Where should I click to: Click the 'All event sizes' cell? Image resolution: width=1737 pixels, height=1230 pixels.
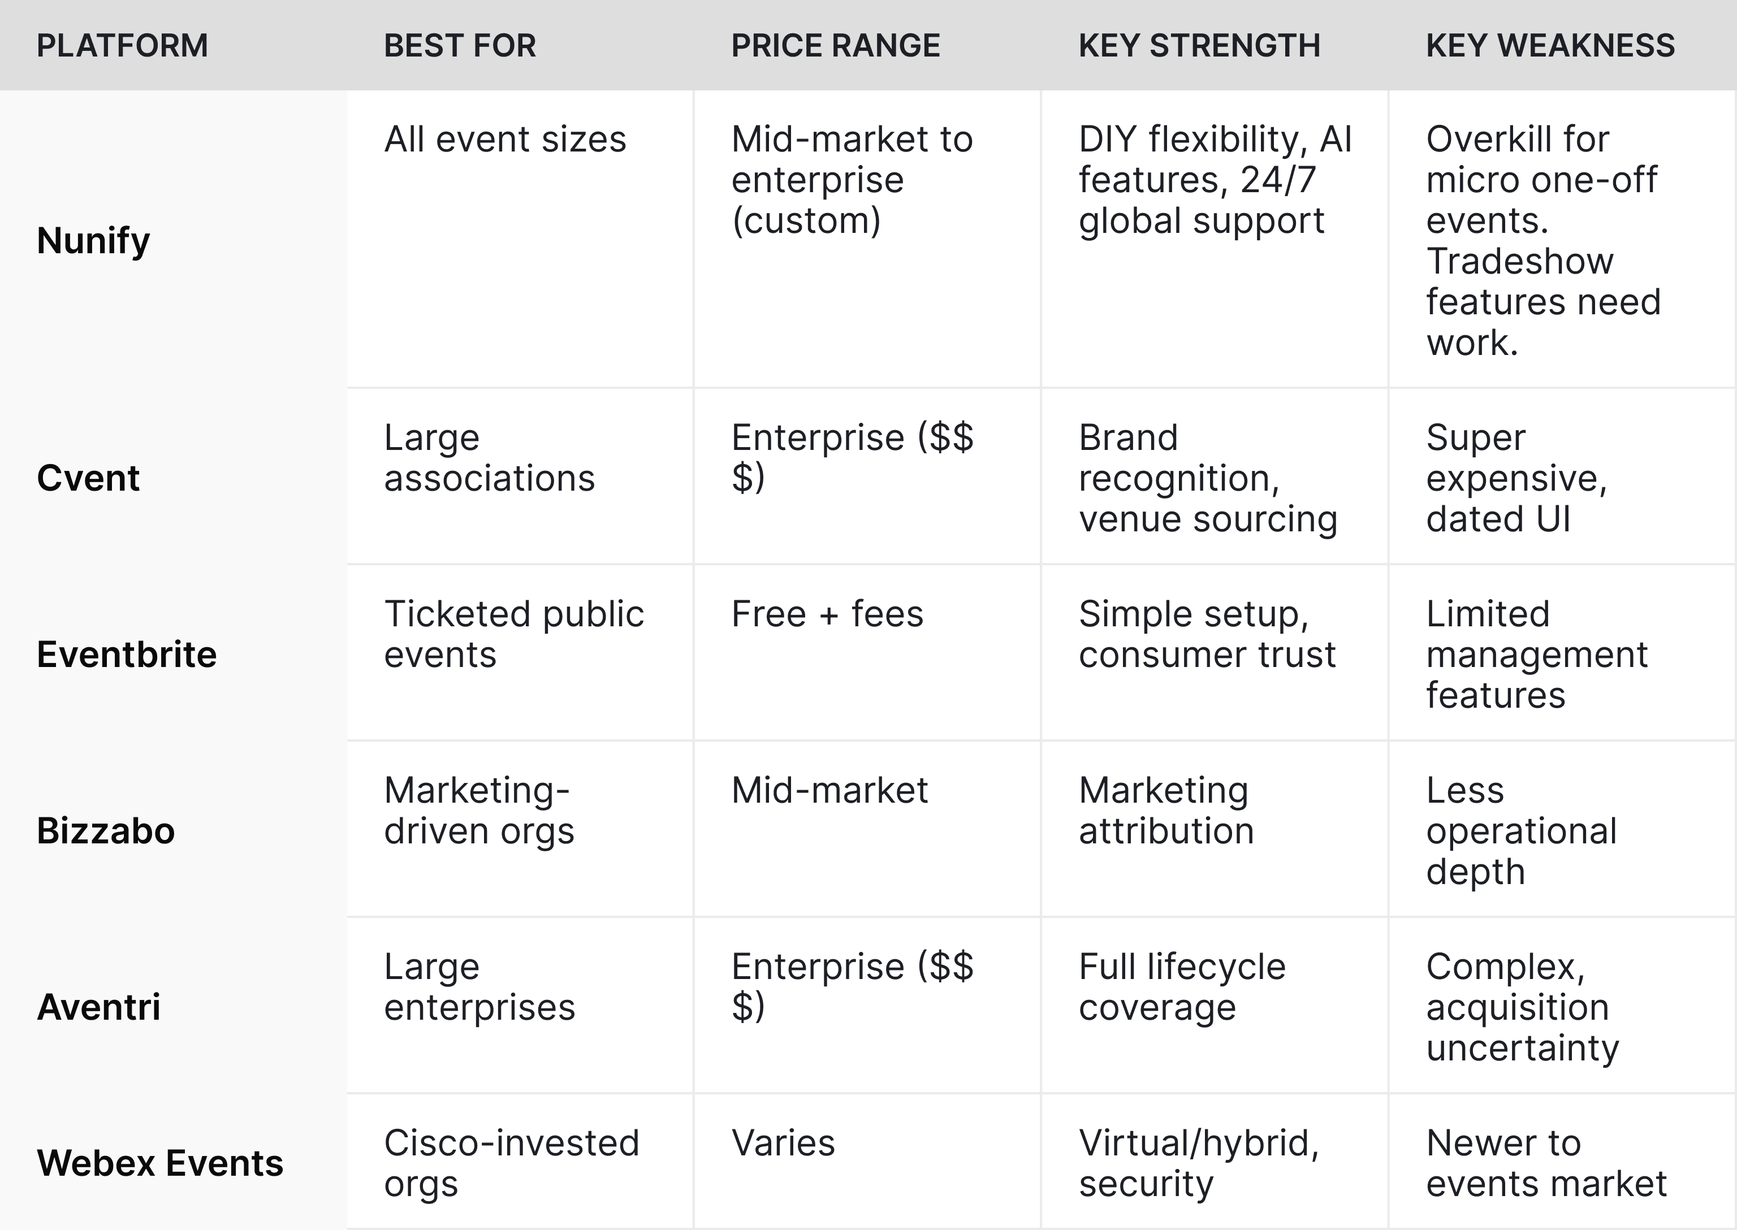click(x=505, y=140)
